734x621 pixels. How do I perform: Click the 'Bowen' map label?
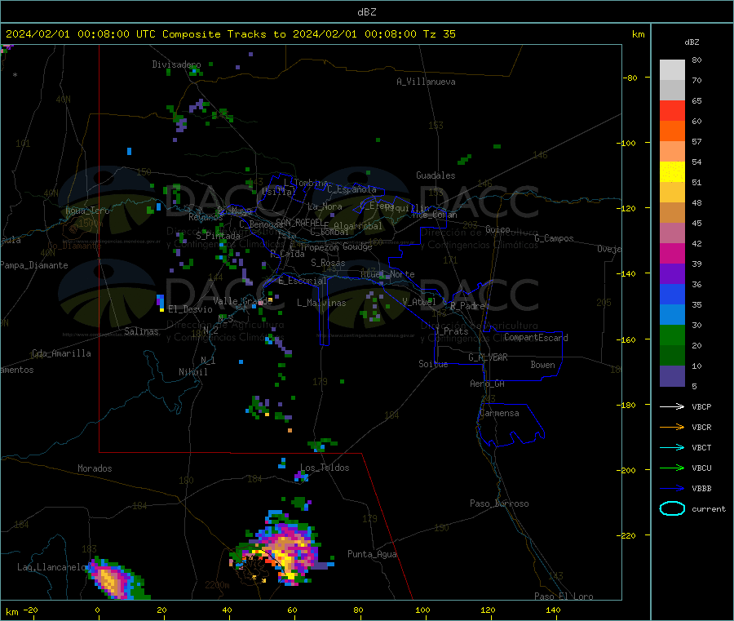pyautogui.click(x=543, y=366)
